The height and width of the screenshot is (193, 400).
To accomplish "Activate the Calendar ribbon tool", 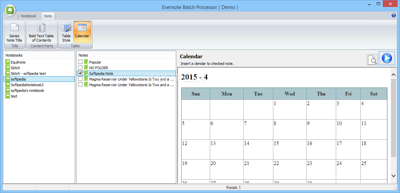I will 82,32.
